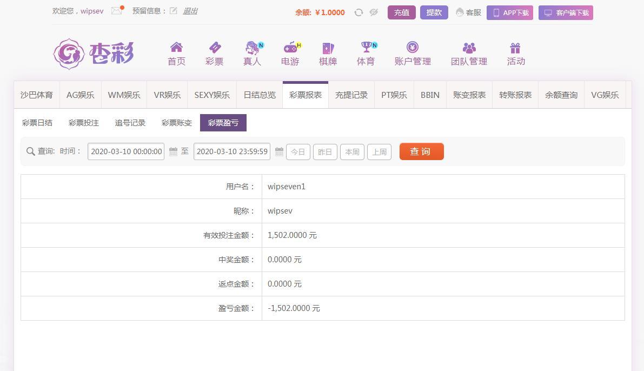644x371 pixels.
Task: Toggle balance visibility eye icon
Action: pyautogui.click(x=374, y=12)
